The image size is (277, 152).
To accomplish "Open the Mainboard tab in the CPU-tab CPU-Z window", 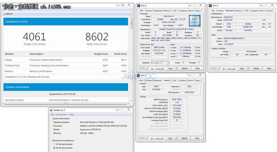I will pyautogui.click(x=158, y=11).
